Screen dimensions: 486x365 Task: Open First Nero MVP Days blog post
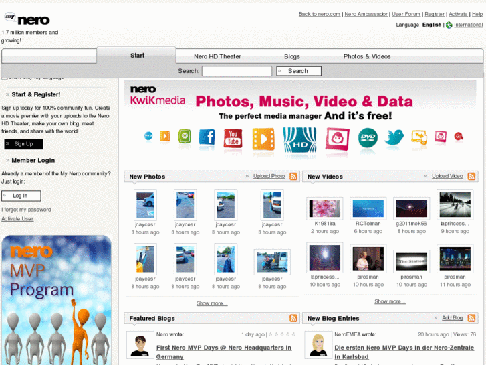tap(223, 352)
